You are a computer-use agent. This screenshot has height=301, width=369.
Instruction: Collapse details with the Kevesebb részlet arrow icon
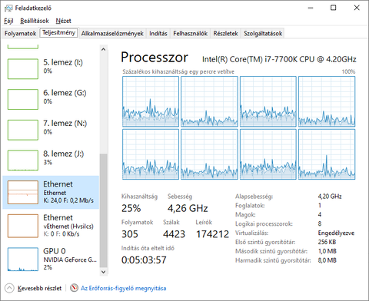click(x=9, y=288)
